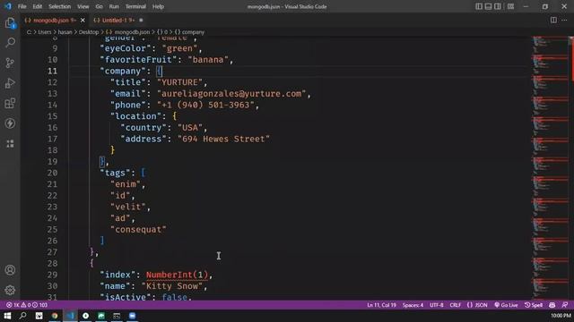Screen dimensions: 574x322
Task: Open the activity bar icon below the lightning bolt
Action: (10, 143)
